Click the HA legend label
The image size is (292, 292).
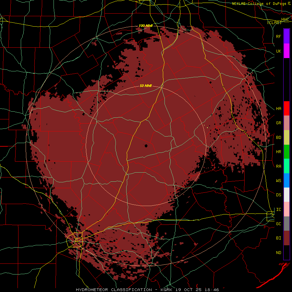coord(278,108)
